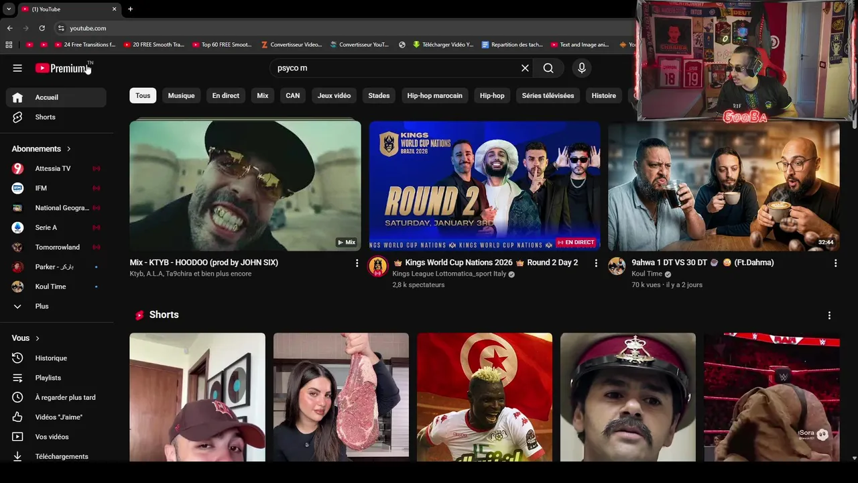The height and width of the screenshot is (483, 858).
Task: Close the YouTube browser tab
Action: [x=114, y=9]
